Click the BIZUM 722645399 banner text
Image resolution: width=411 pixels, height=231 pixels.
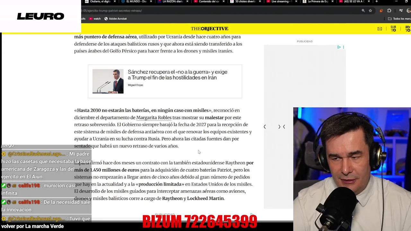tap(199, 221)
